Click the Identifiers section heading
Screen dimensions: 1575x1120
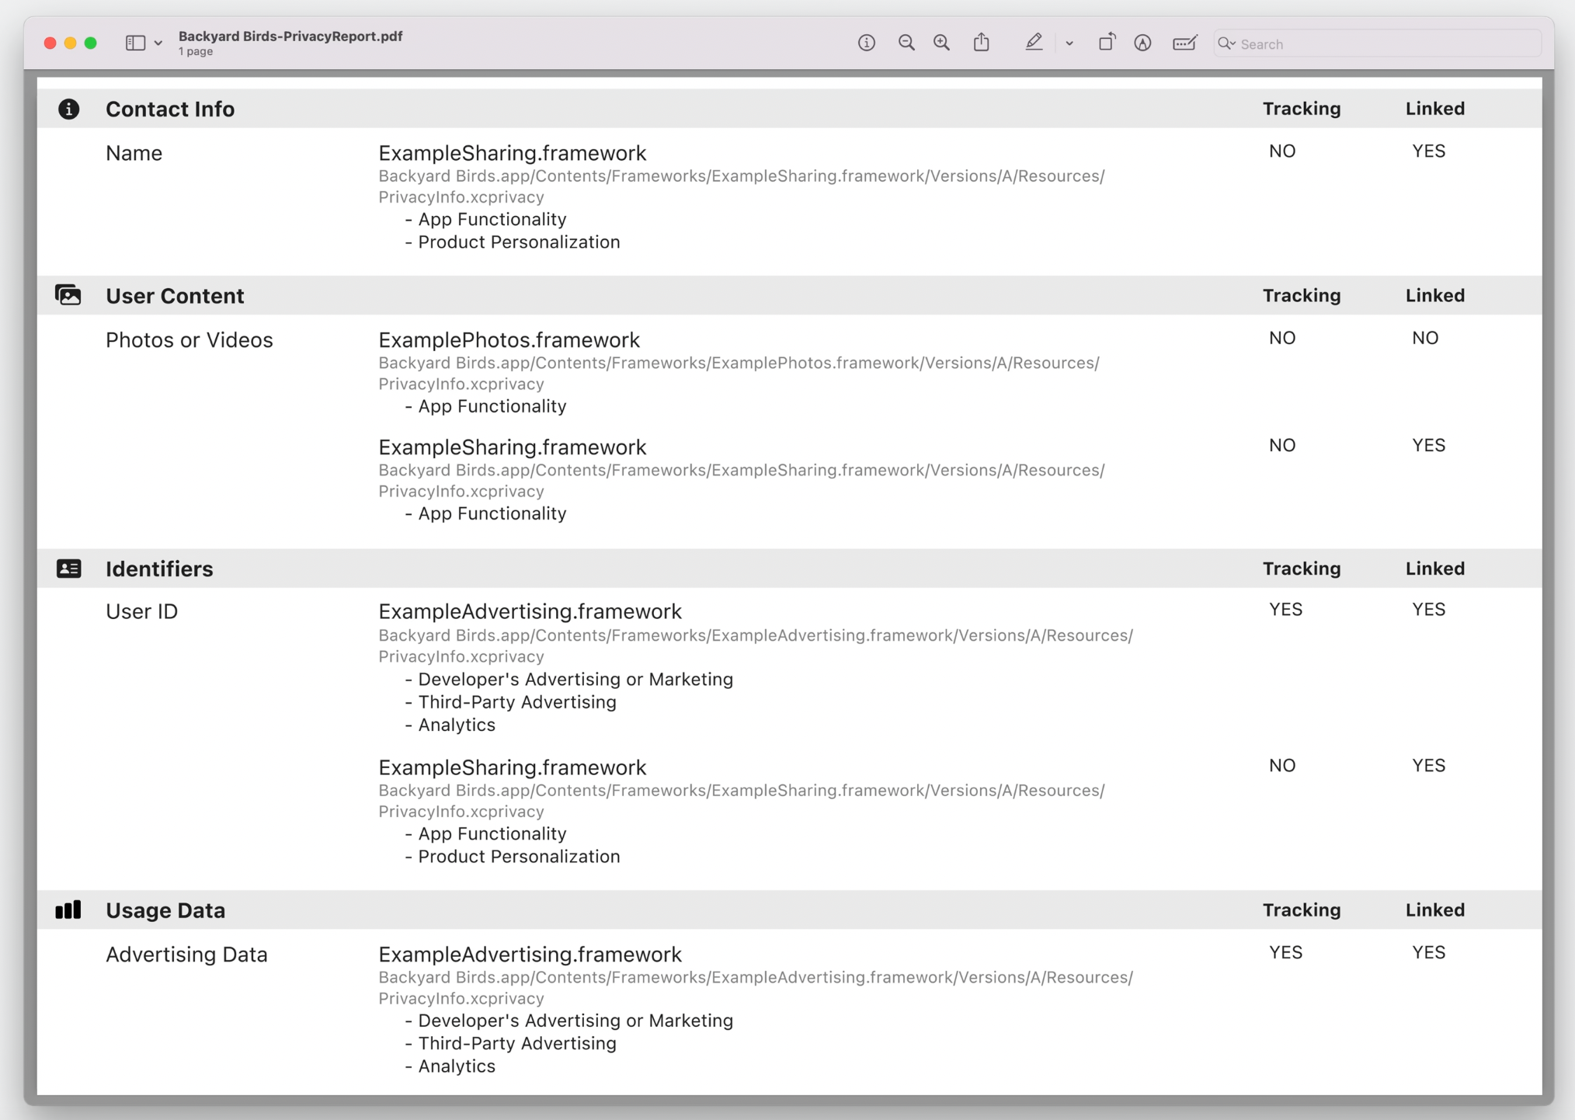pyautogui.click(x=159, y=569)
